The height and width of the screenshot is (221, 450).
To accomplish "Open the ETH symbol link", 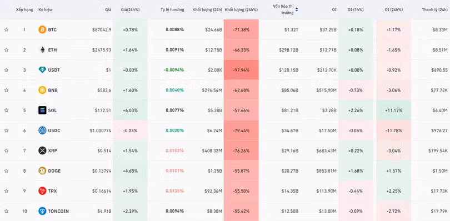I will pyautogui.click(x=52, y=50).
